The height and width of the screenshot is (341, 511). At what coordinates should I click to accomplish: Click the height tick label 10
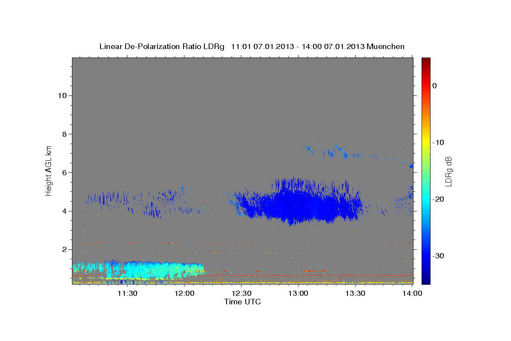pyautogui.click(x=63, y=95)
